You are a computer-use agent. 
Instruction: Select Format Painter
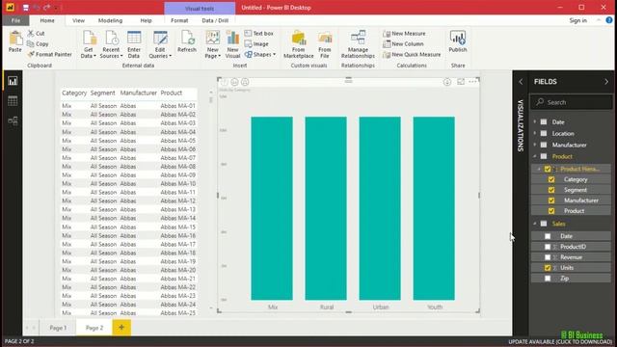(x=49, y=55)
